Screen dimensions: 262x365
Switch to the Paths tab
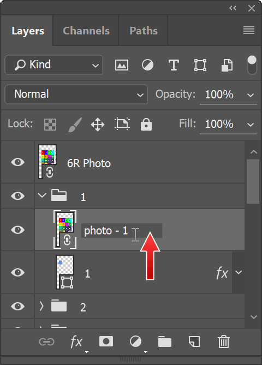tap(144, 31)
